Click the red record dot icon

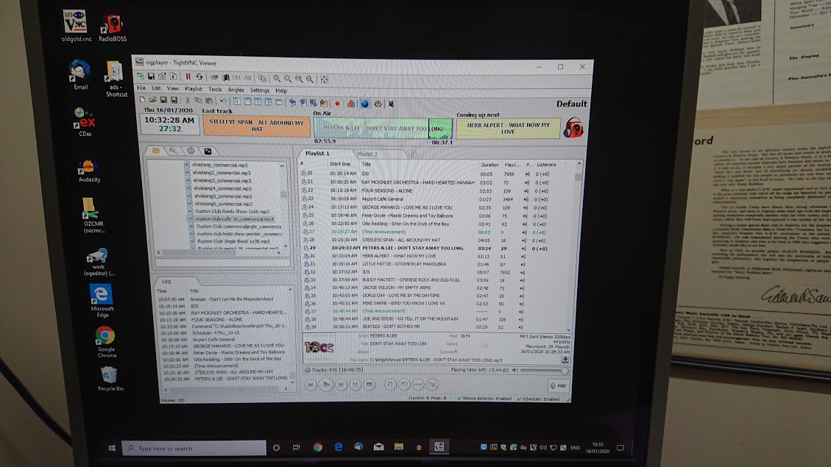337,104
